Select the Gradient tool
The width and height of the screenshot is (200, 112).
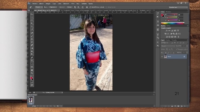32,48
